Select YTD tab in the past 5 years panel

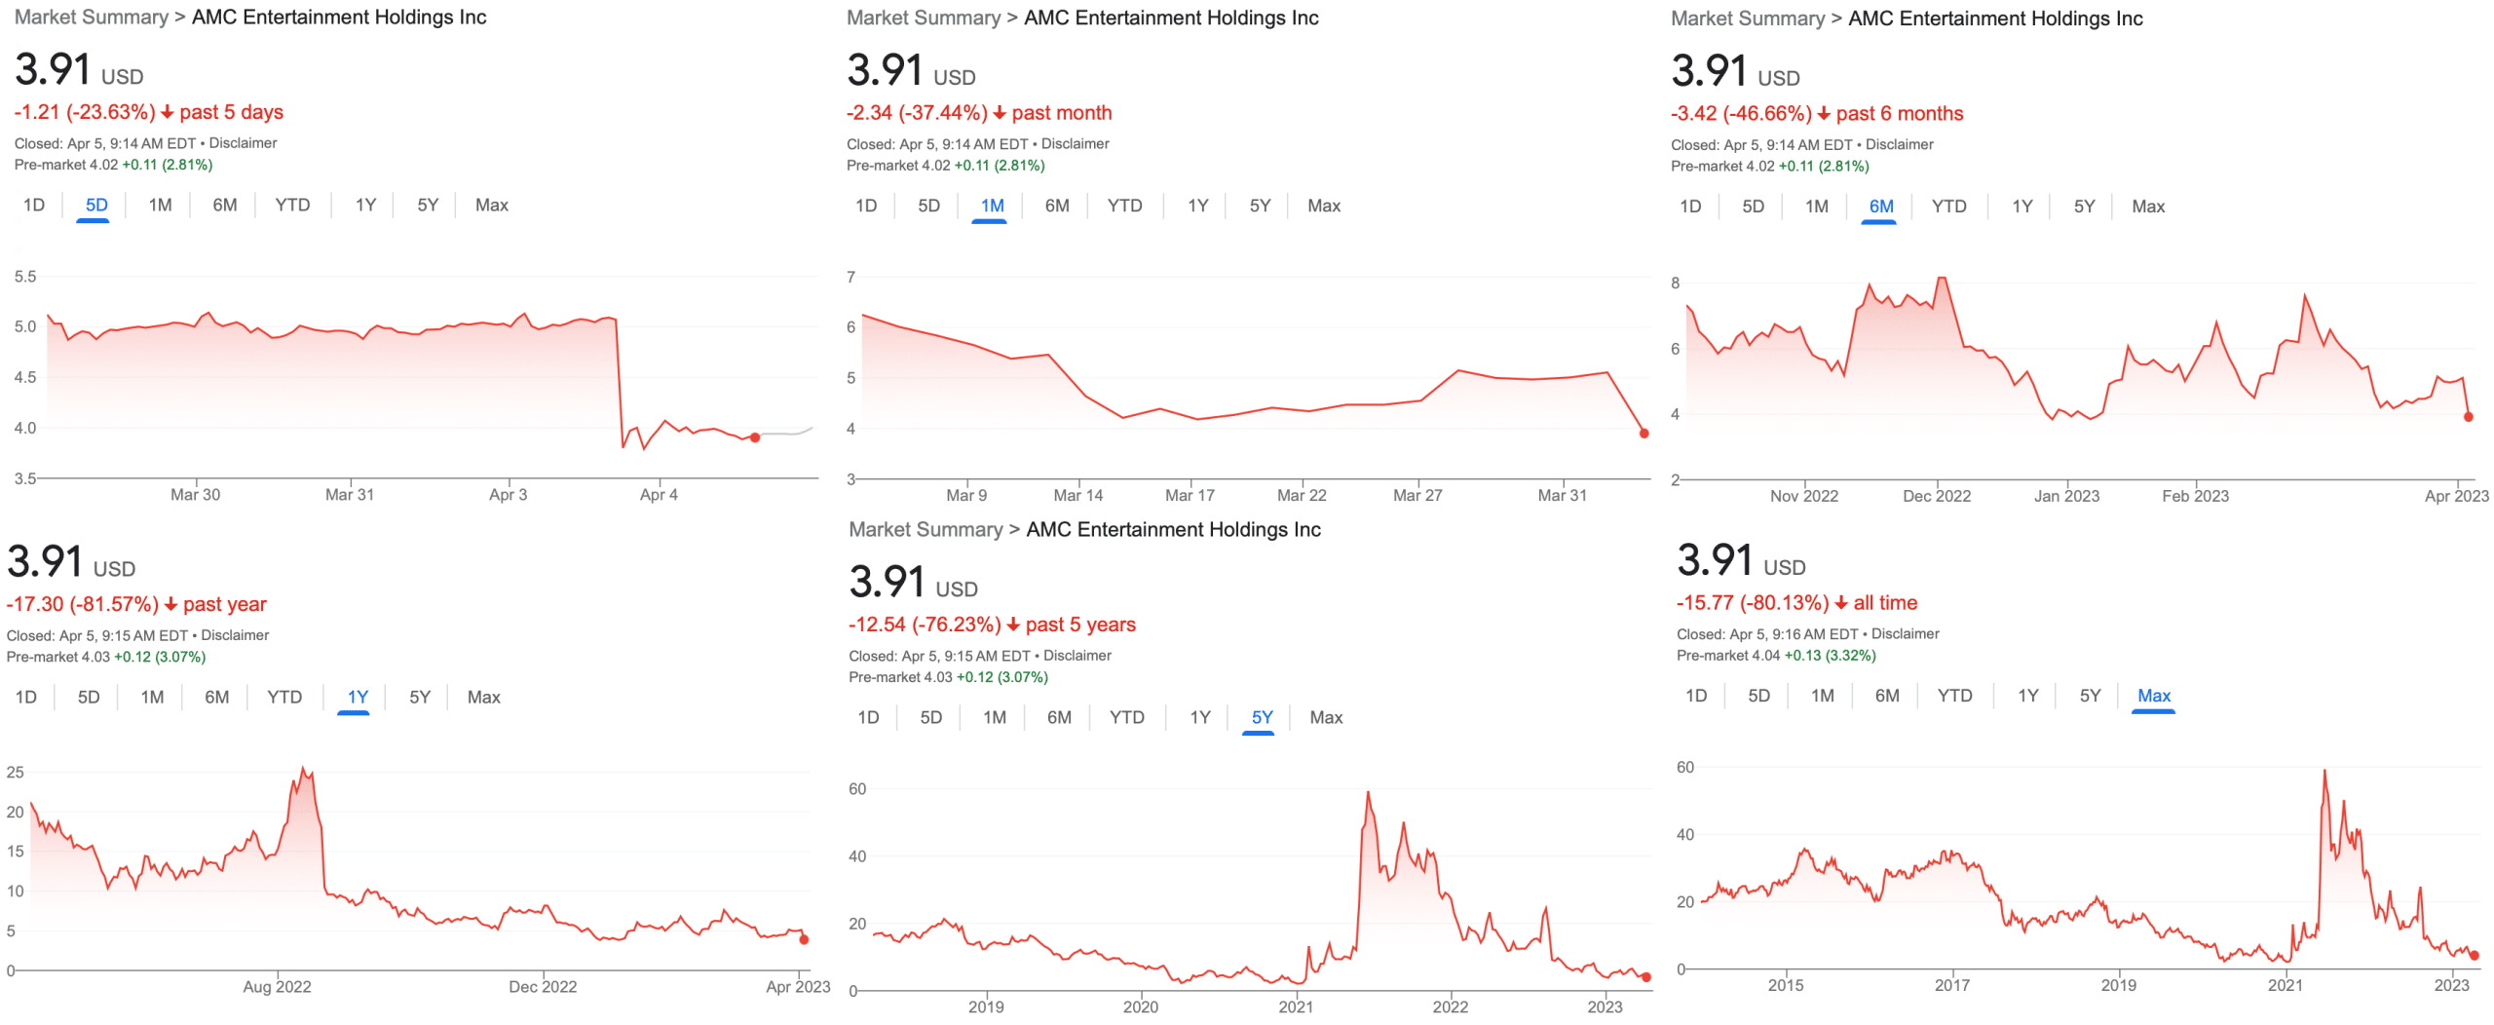(x=1126, y=717)
